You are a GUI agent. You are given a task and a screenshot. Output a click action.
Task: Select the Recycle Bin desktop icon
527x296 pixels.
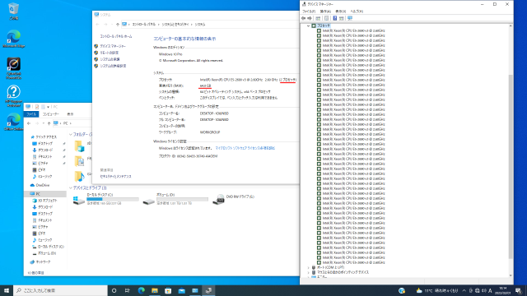(13, 11)
